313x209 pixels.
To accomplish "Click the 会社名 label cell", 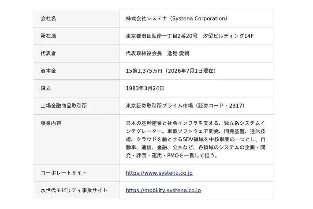I will coord(77,19).
